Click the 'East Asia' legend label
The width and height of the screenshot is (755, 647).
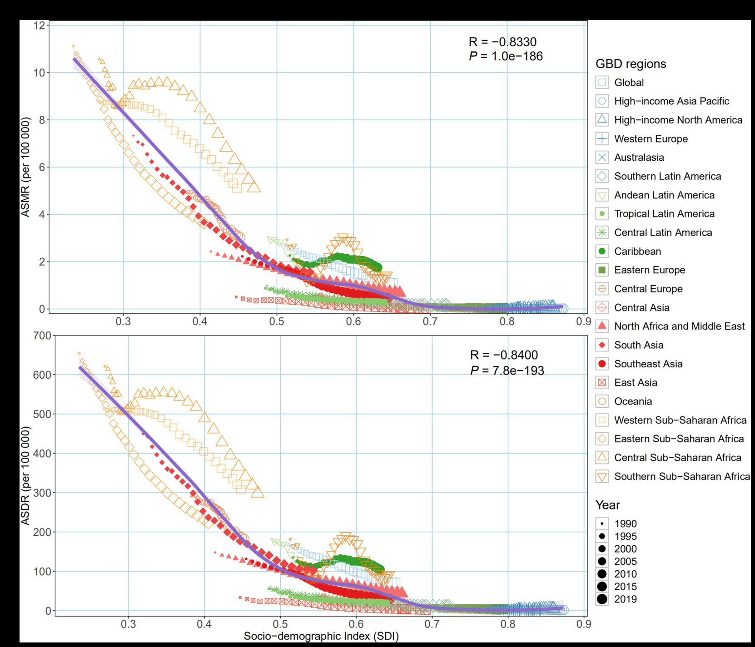tap(636, 383)
